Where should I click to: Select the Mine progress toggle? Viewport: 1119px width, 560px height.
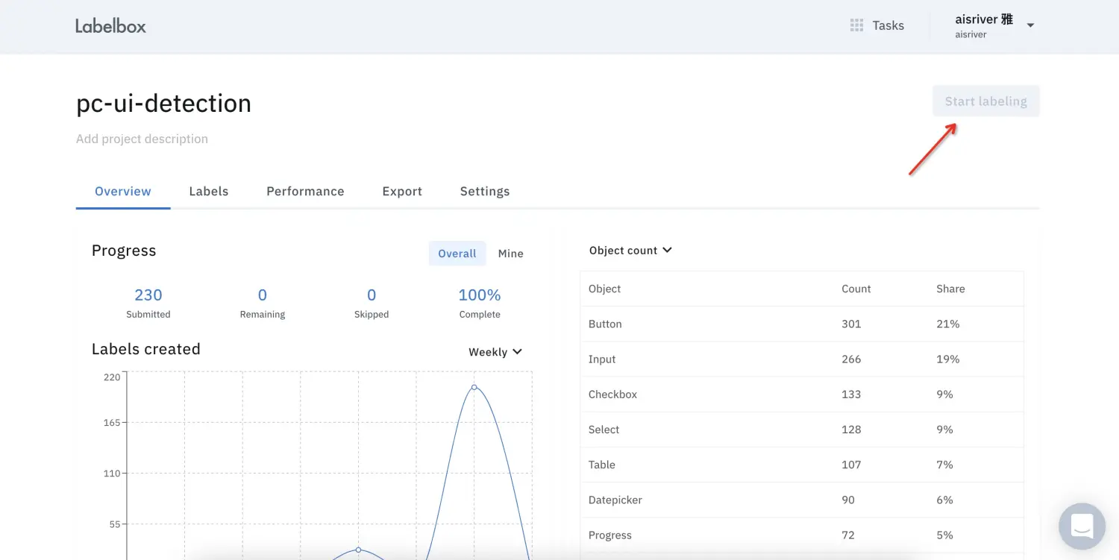[511, 254]
